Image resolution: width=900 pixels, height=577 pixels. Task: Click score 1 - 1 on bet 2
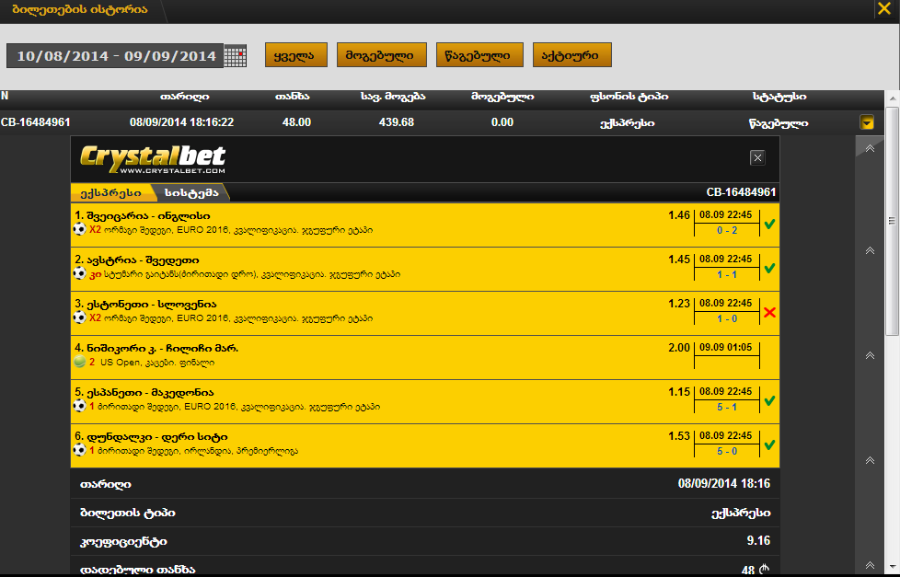coord(727,274)
